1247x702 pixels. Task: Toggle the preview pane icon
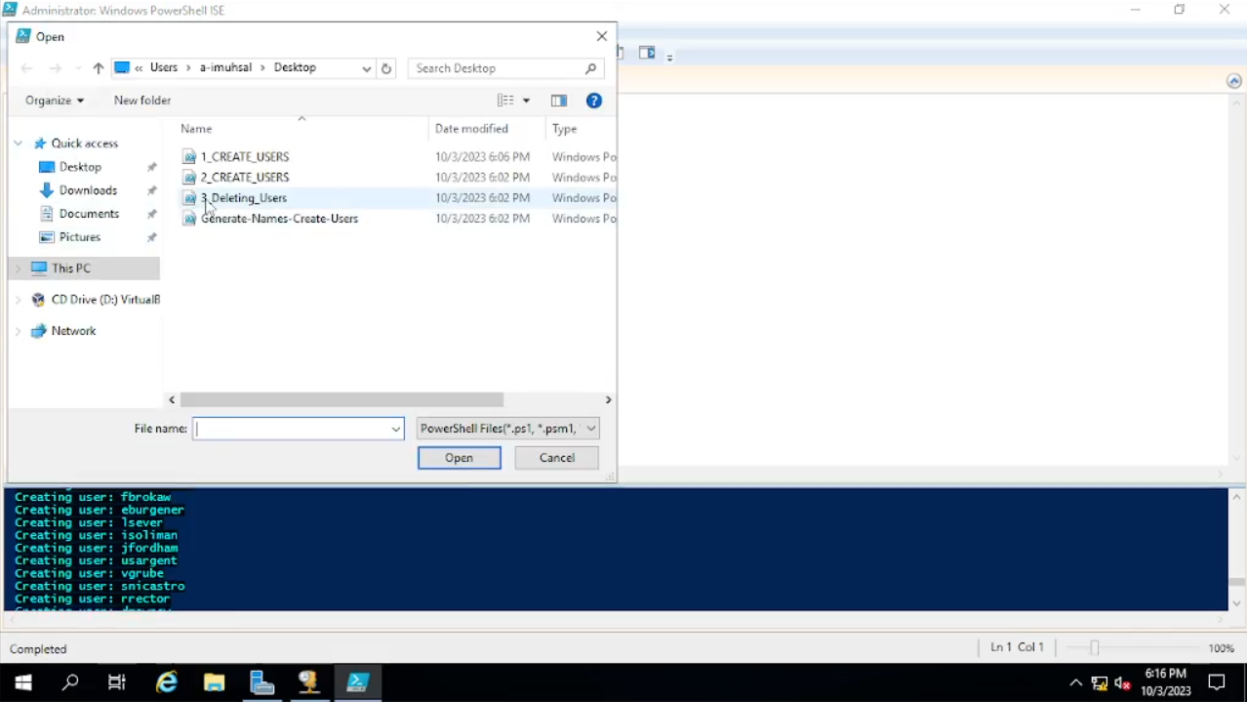(558, 101)
